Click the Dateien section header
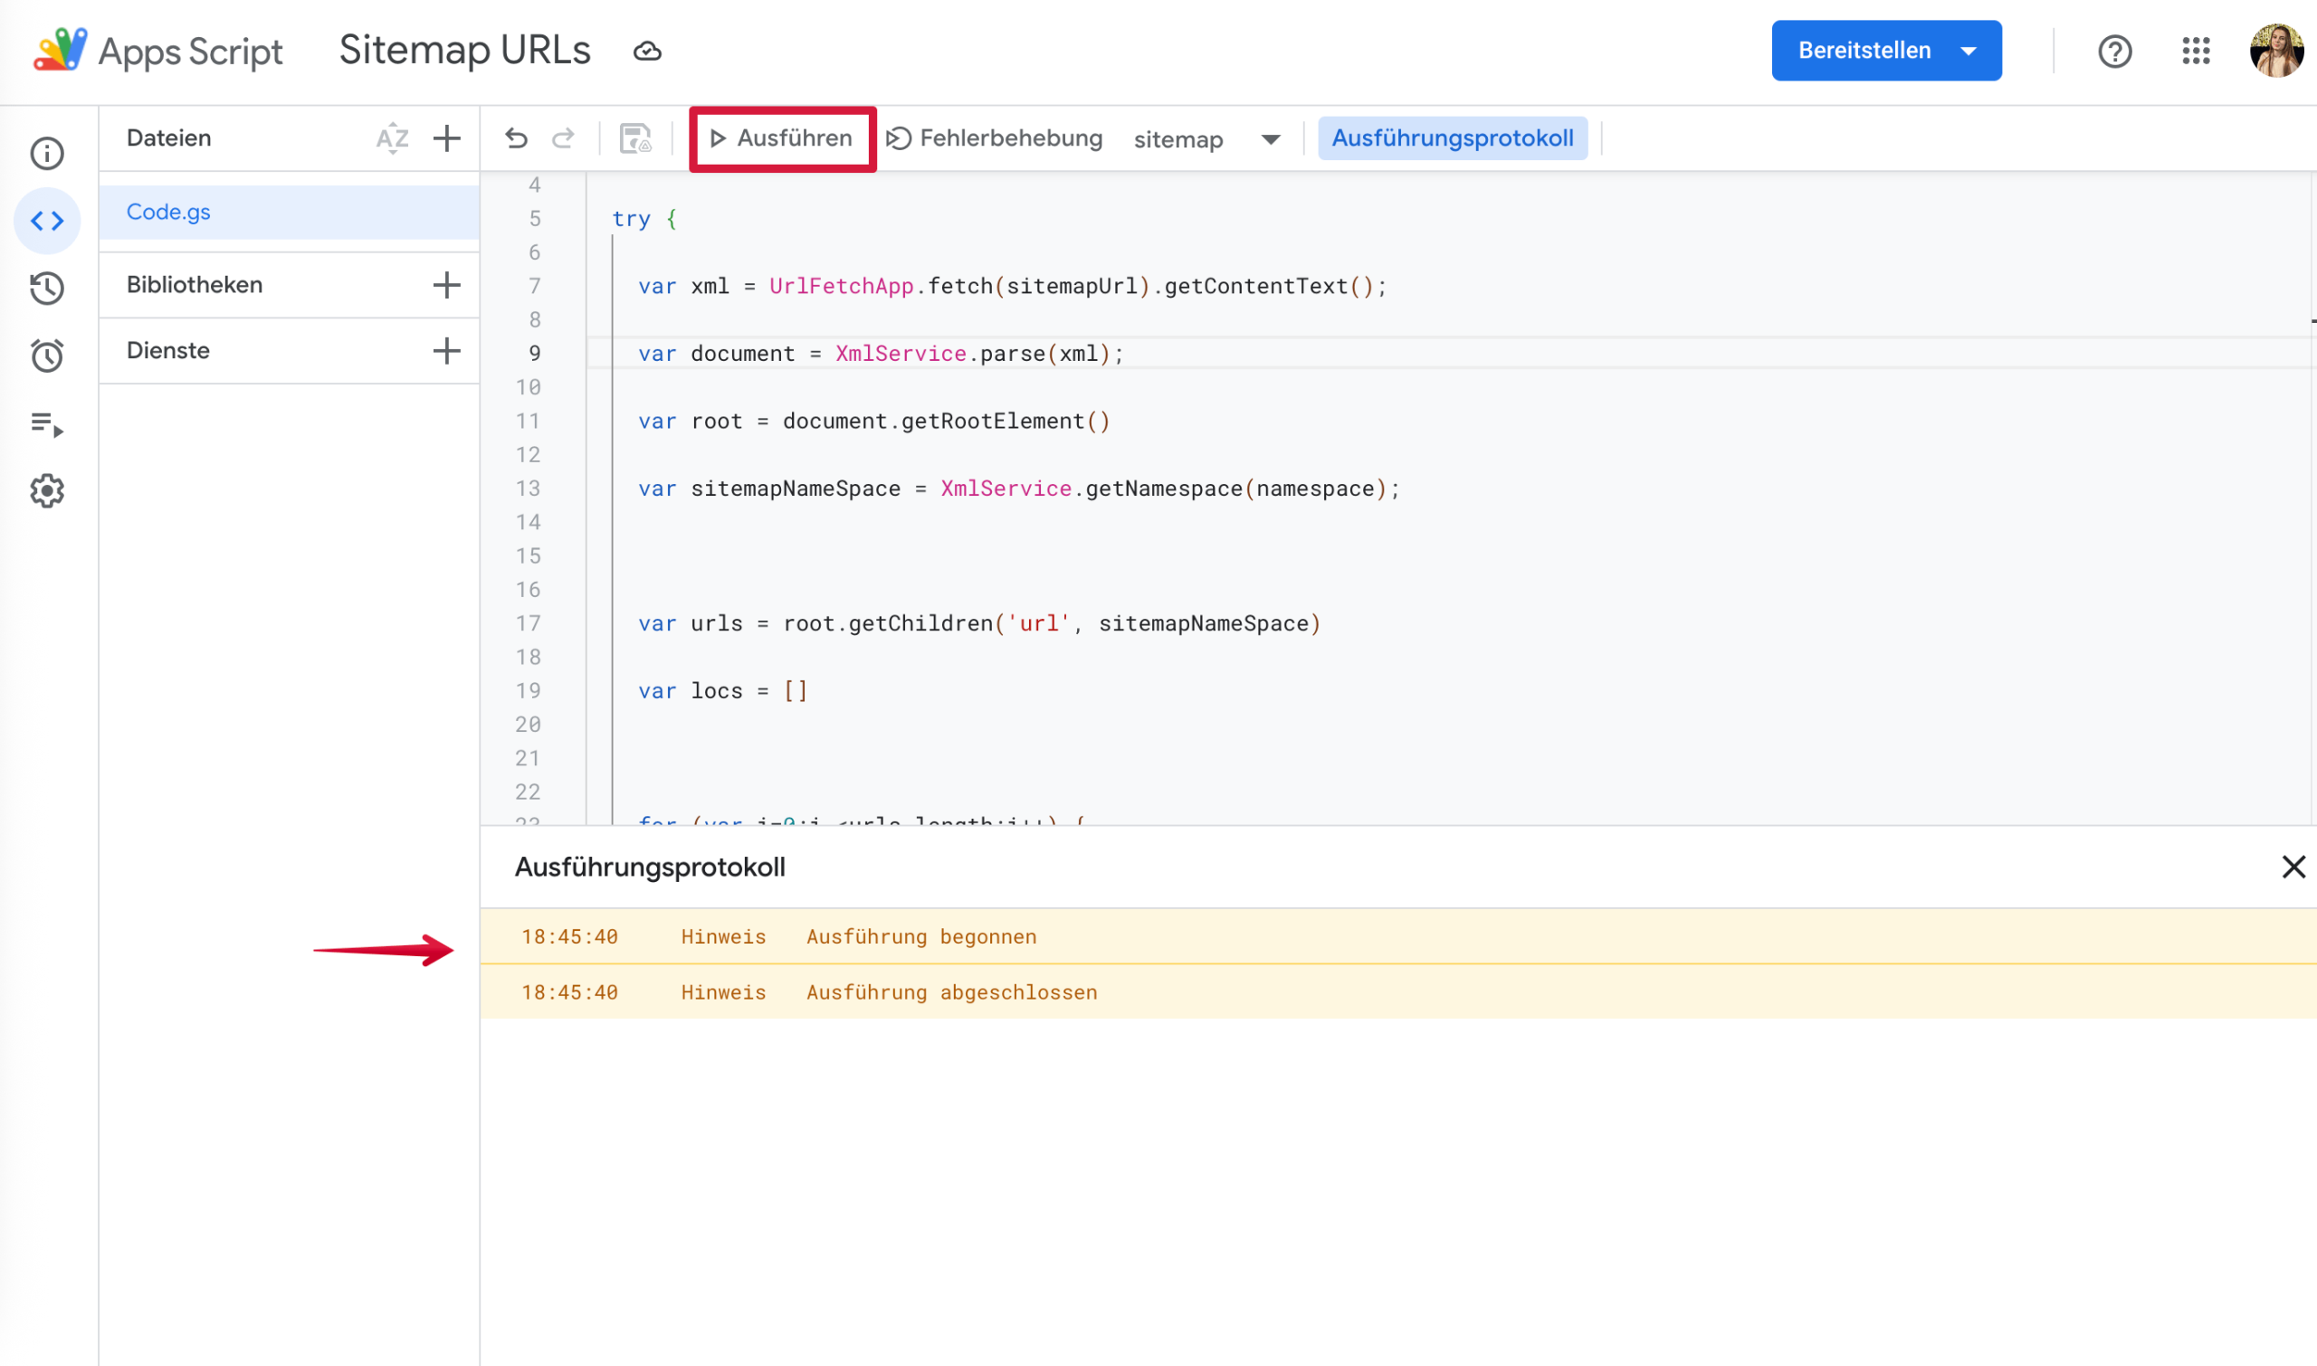This screenshot has height=1366, width=2317. pyautogui.click(x=168, y=138)
